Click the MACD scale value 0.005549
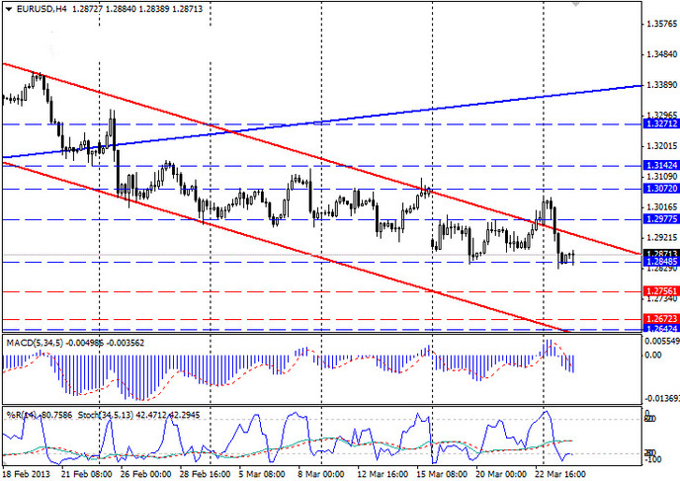 point(662,341)
